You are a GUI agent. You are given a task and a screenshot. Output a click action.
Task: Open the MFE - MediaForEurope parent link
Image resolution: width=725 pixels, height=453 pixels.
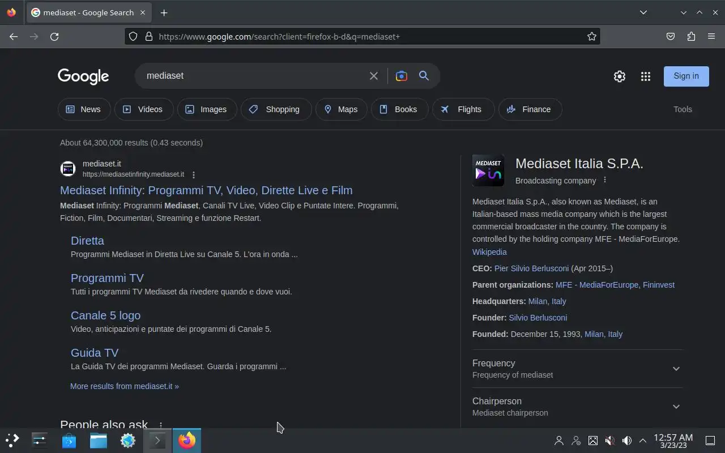[597, 285]
